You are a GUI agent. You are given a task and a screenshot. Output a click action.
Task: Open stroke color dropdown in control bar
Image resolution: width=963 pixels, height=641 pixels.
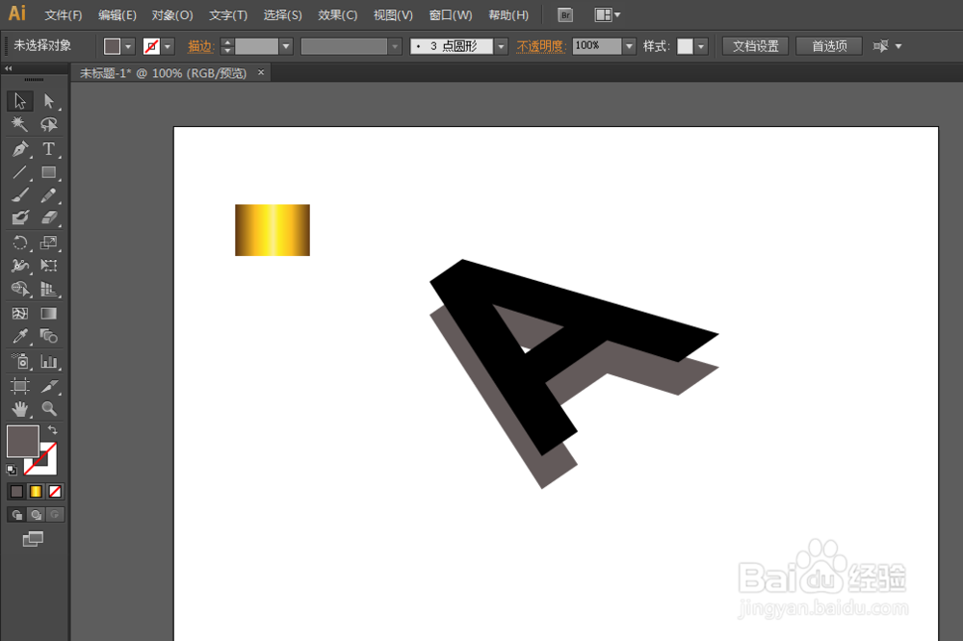[x=167, y=46]
